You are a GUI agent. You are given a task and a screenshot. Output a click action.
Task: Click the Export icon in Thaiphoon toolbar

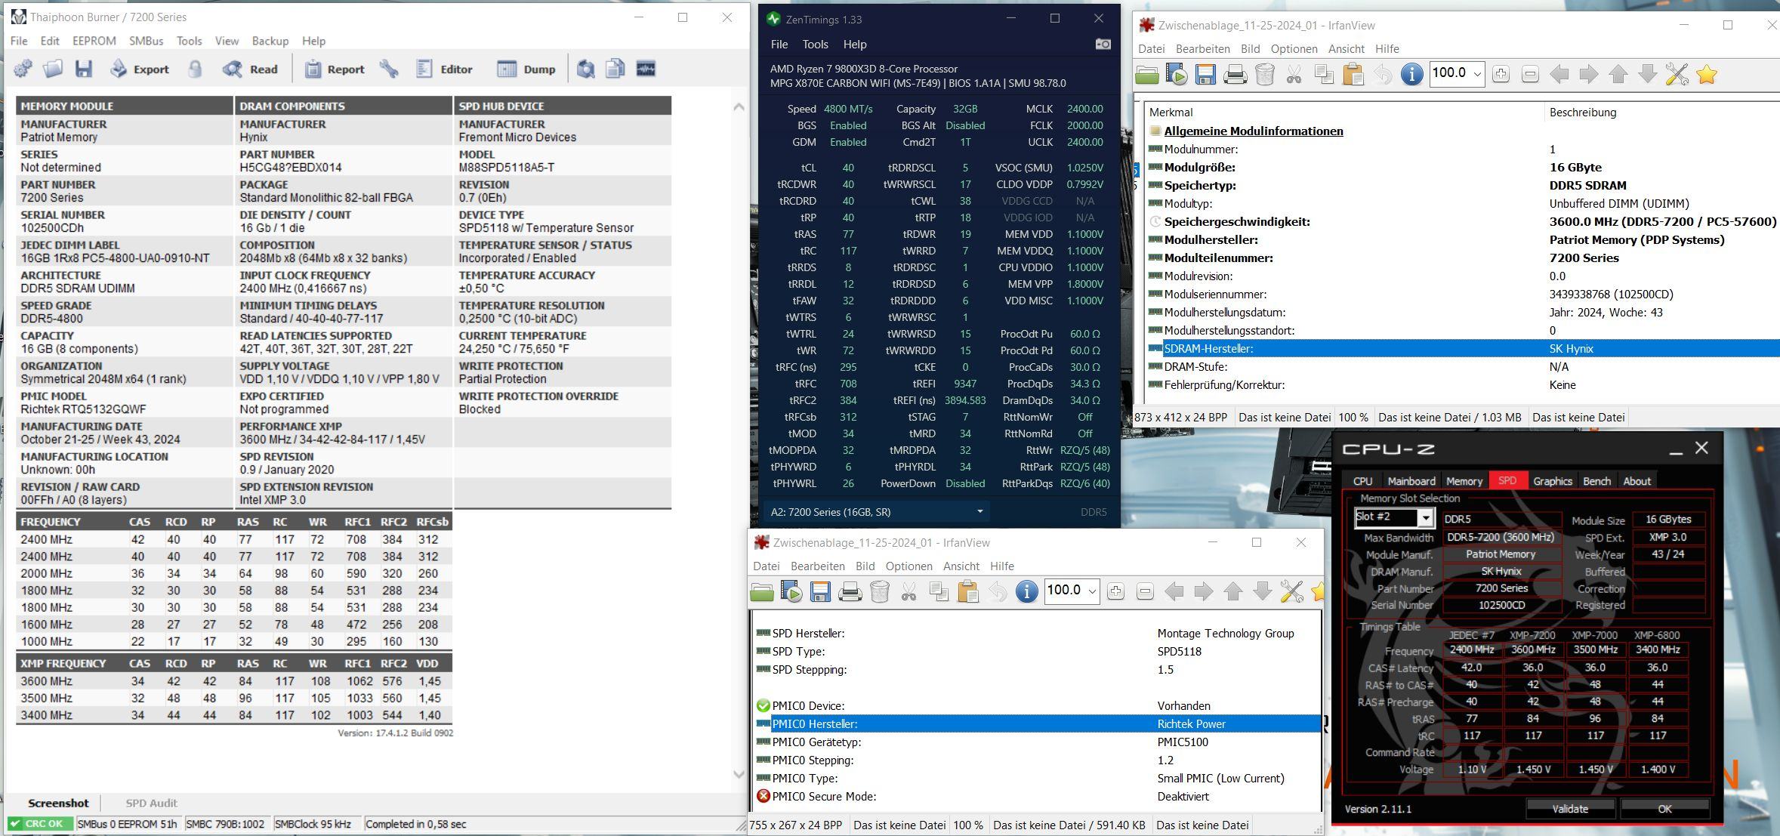[140, 69]
